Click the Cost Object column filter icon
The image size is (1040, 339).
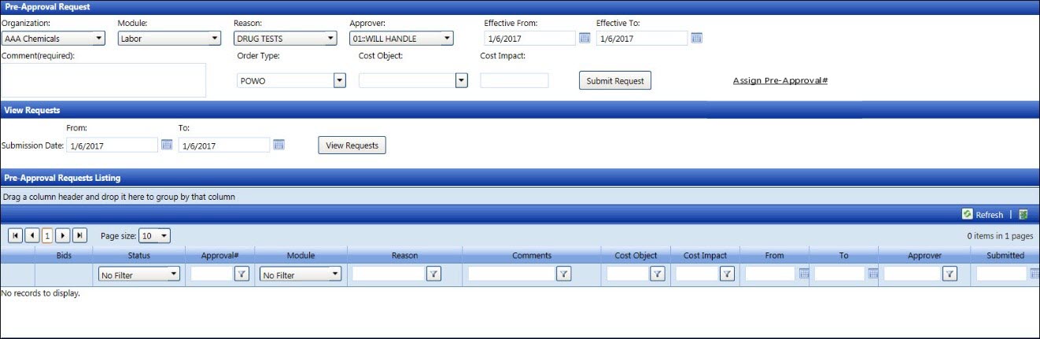coord(658,275)
